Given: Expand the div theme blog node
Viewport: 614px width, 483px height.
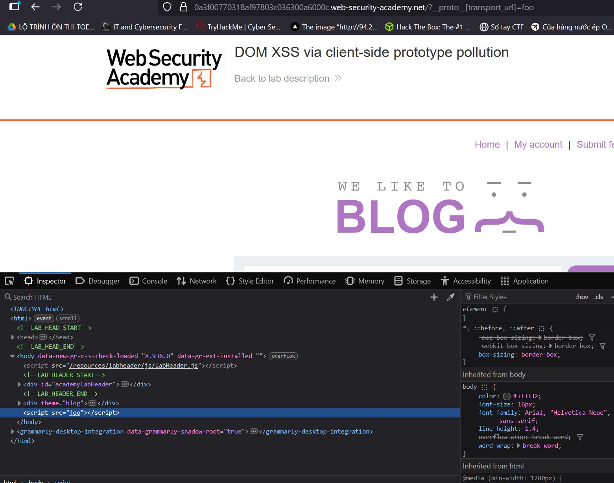Looking at the screenshot, I should 19,403.
